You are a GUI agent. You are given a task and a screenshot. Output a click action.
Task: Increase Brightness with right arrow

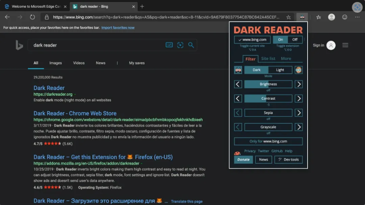pyautogui.click(x=299, y=84)
